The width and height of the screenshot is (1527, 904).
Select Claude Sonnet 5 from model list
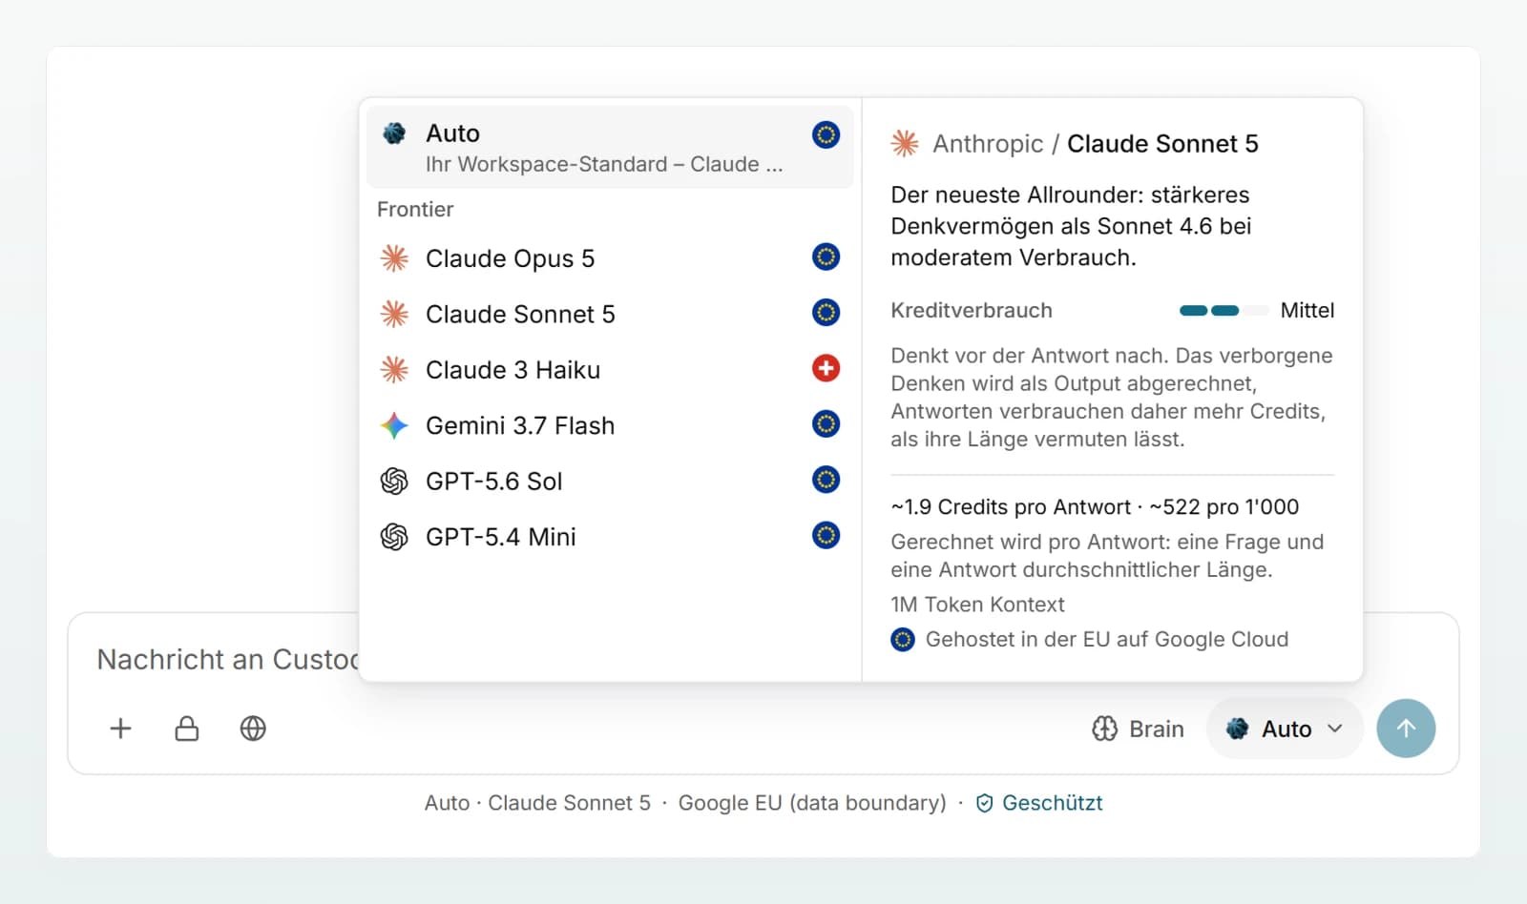click(610, 314)
